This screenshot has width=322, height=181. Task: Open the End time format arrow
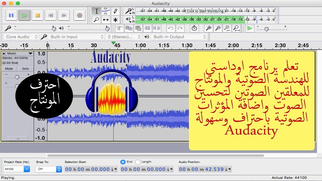click(172, 169)
